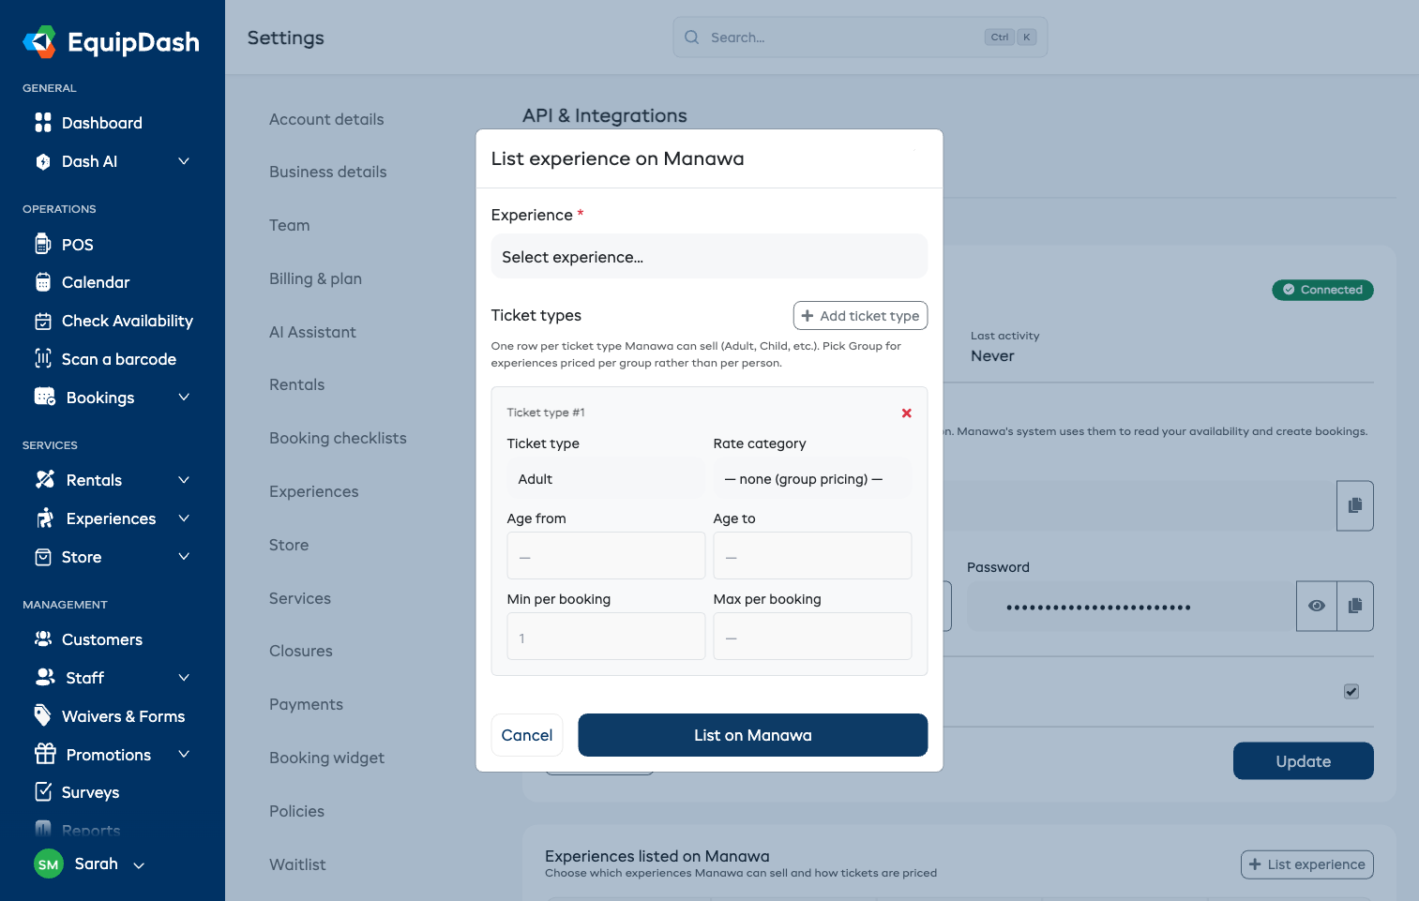This screenshot has height=901, width=1419.
Task: Click the Update button
Action: [x=1303, y=761]
